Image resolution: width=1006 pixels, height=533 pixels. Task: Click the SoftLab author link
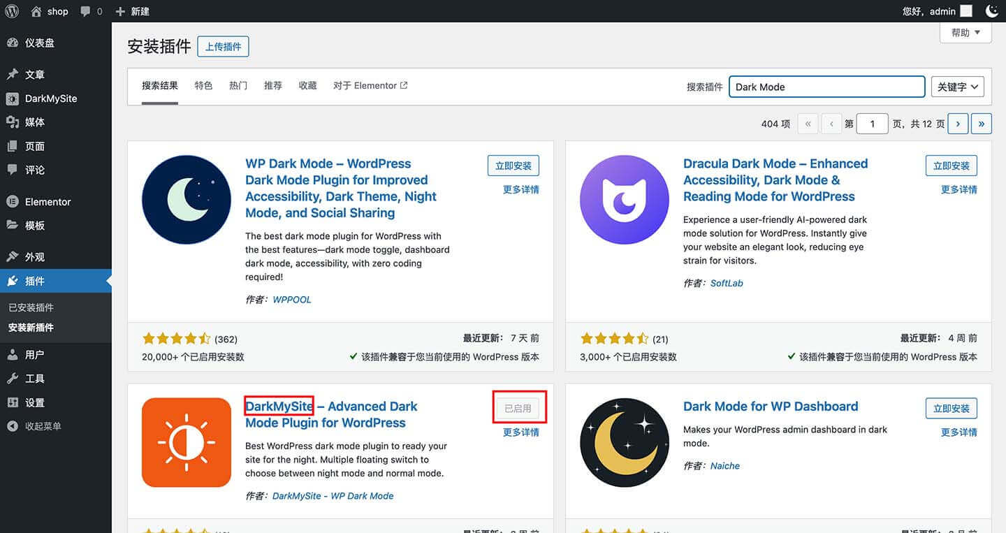(x=727, y=283)
